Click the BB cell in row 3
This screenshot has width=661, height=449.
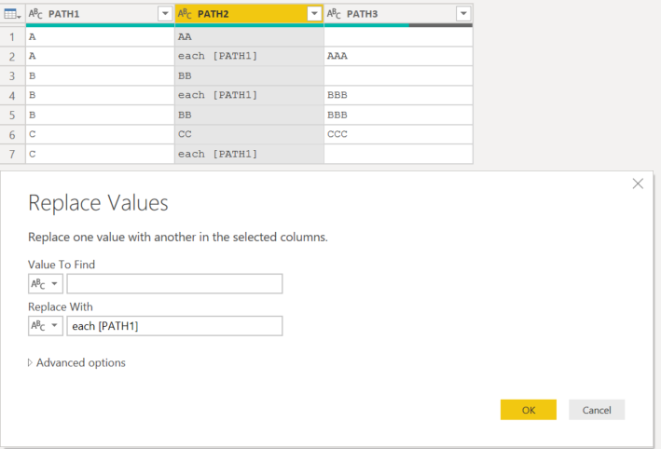249,75
